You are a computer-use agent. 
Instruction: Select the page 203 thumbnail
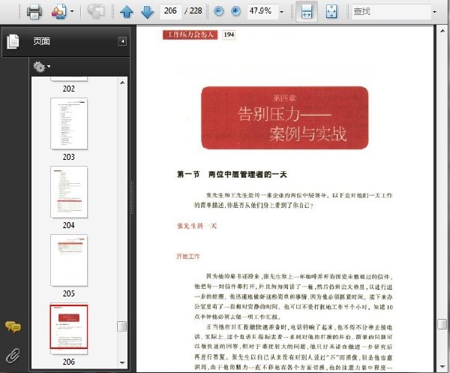(69, 124)
